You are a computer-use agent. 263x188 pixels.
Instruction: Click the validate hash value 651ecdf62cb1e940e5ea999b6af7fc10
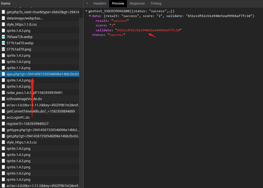(148, 30)
